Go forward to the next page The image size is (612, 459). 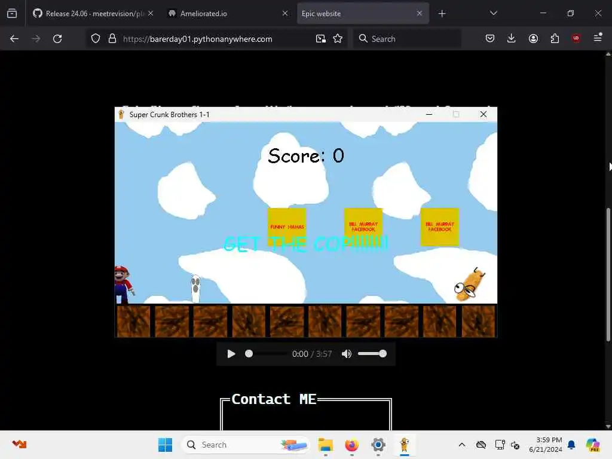36,39
